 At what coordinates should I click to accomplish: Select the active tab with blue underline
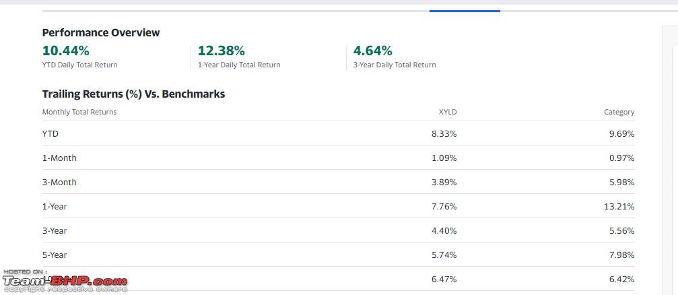[465, 10]
